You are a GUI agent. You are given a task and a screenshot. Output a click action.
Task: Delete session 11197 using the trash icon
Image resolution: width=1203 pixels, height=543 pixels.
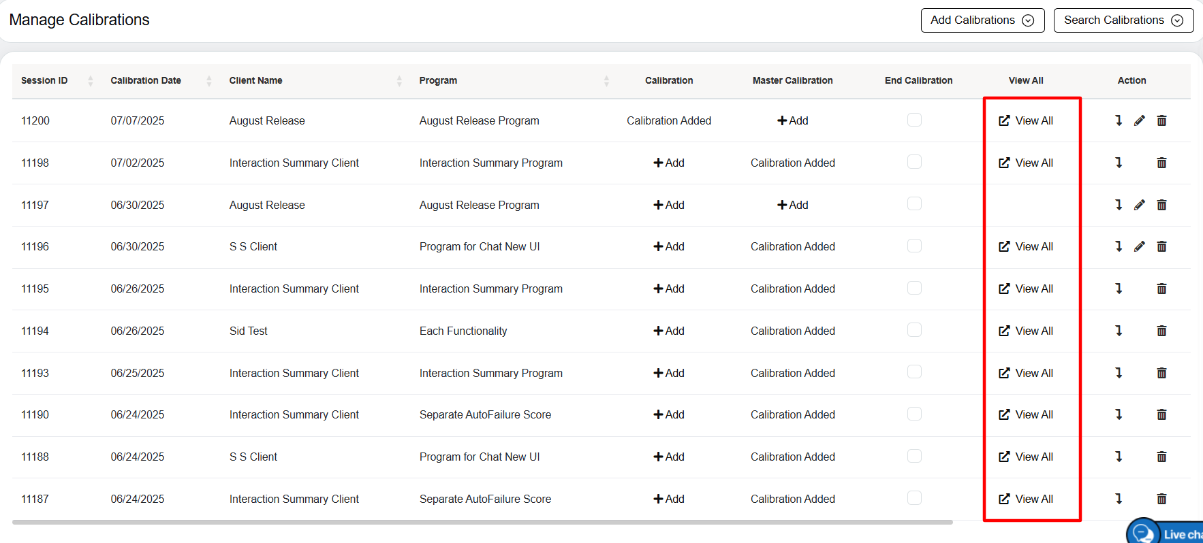[1162, 205]
